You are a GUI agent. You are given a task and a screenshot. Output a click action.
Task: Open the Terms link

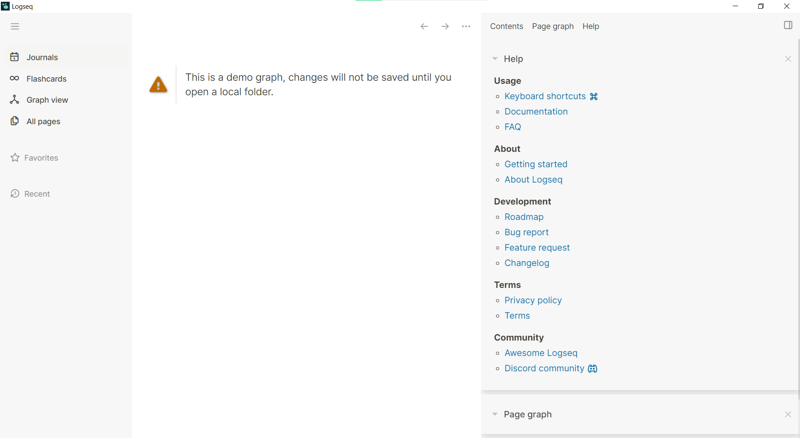coord(517,316)
